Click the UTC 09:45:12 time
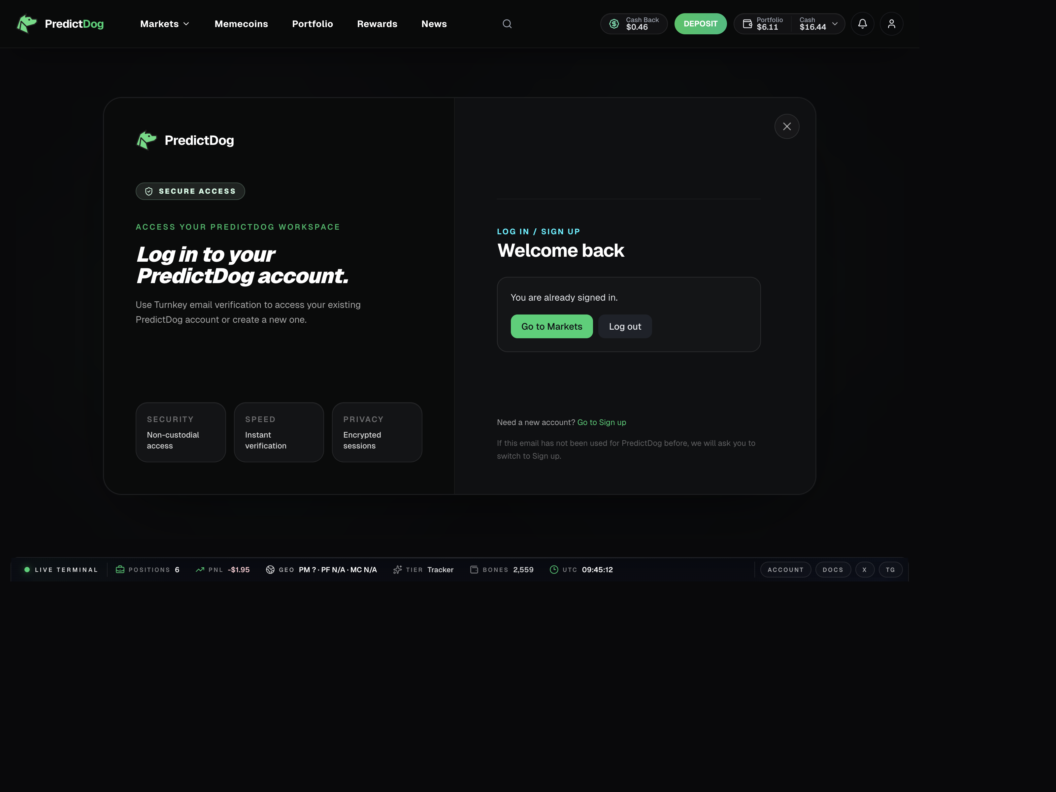The width and height of the screenshot is (1056, 792). tap(597, 570)
